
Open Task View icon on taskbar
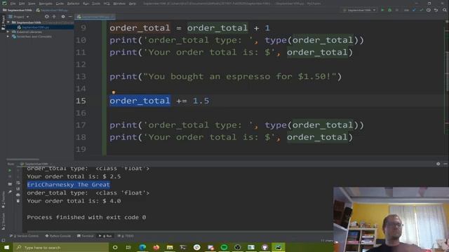(128, 247)
